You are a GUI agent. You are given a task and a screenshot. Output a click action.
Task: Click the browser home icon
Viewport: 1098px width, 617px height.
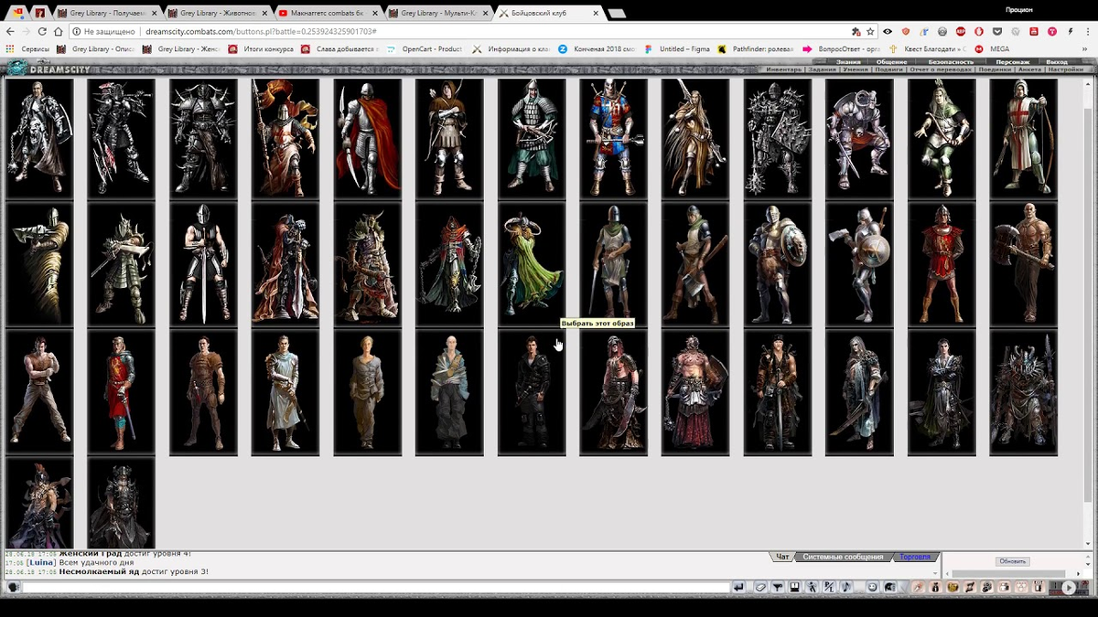(58, 31)
